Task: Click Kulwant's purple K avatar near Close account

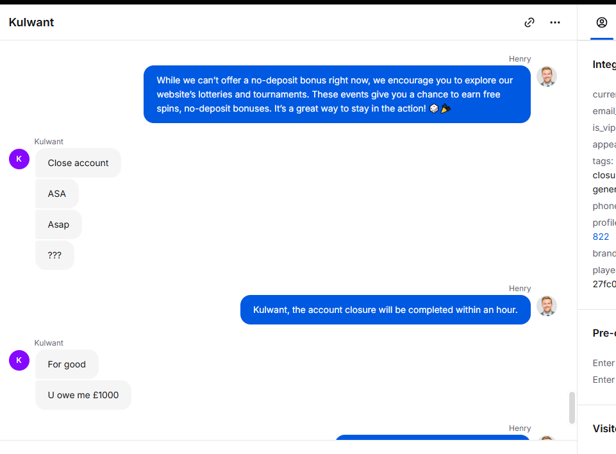Action: [19, 159]
